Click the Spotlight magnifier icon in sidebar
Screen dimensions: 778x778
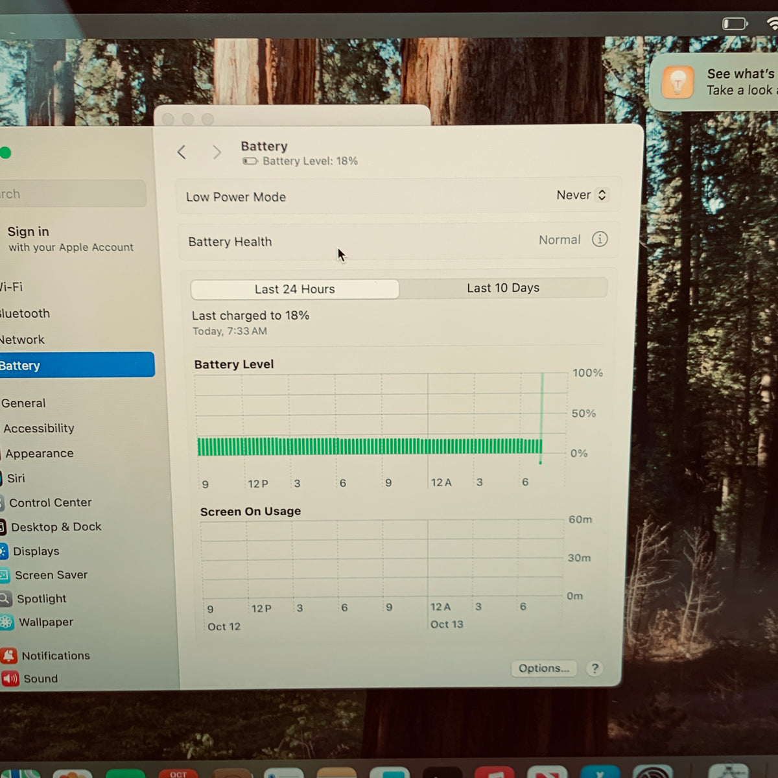point(5,598)
